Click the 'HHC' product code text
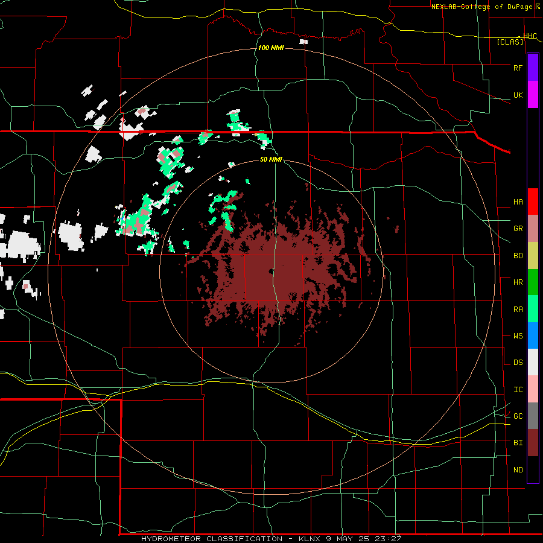Viewport: 543px width, 543px height. (530, 36)
